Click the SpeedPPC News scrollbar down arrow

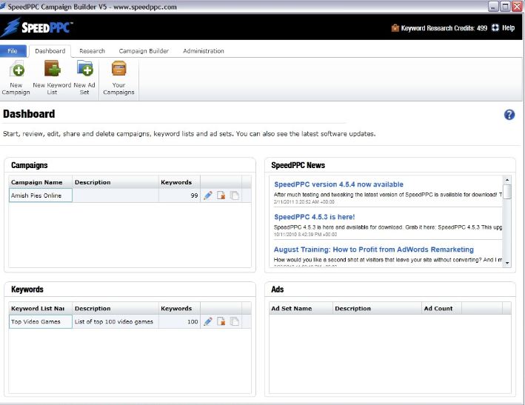(x=506, y=263)
